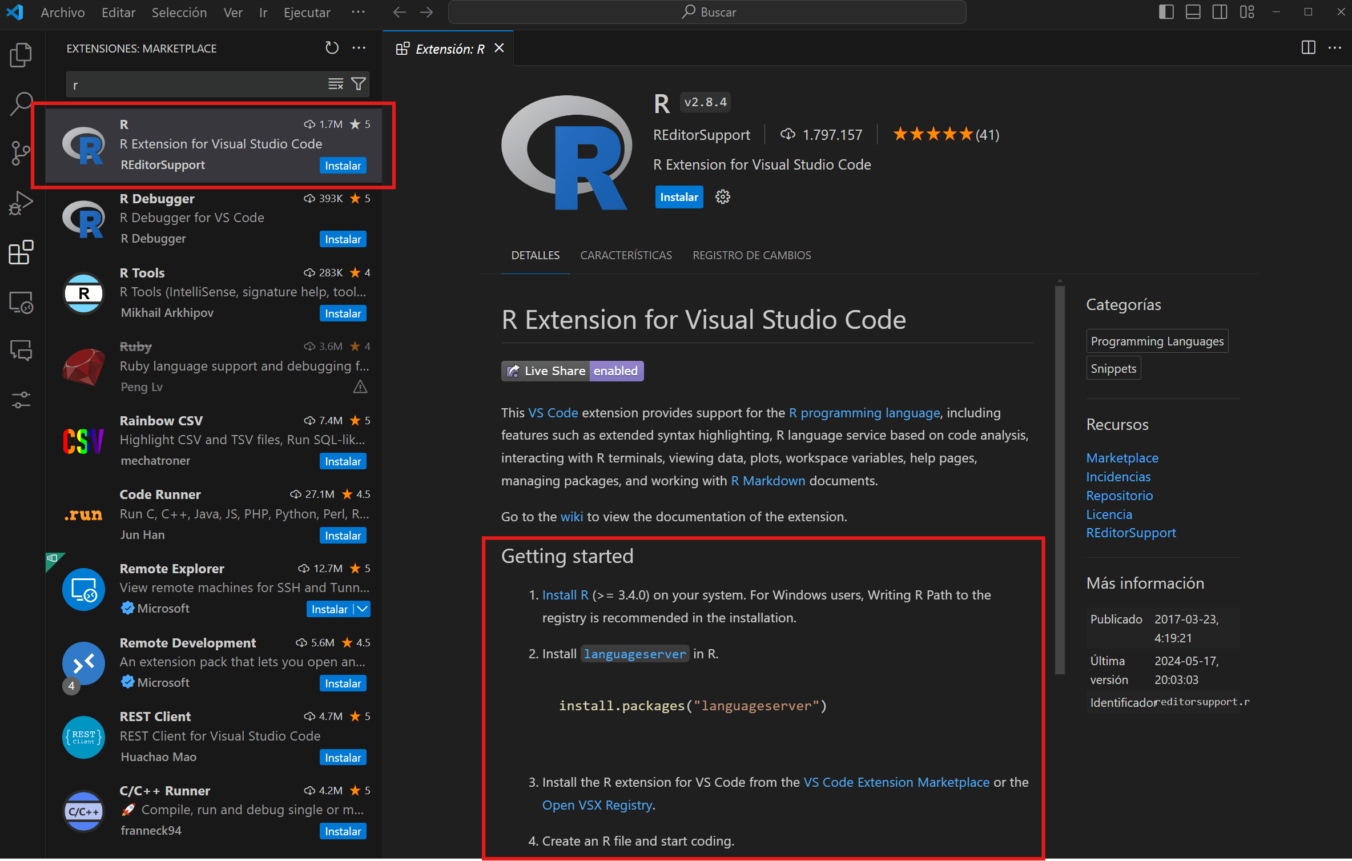
Task: Install the R extension from detail page
Action: pyautogui.click(x=679, y=197)
